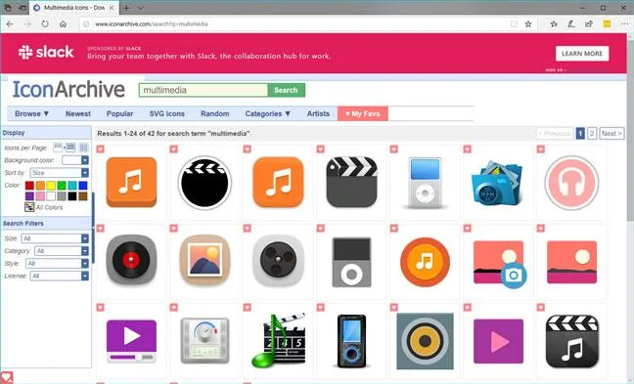Open the SVG Icons menu item

click(x=167, y=114)
